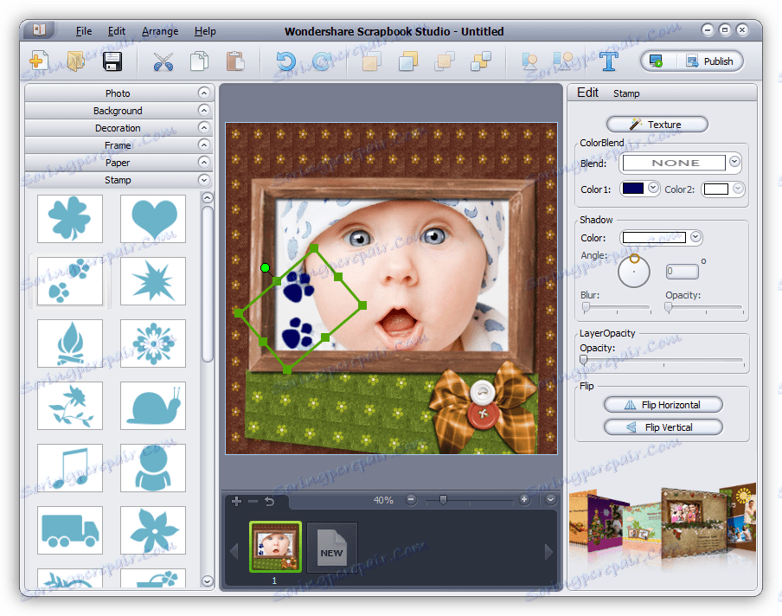The width and height of the screenshot is (782, 616).
Task: Click the Redo icon
Action: click(324, 60)
